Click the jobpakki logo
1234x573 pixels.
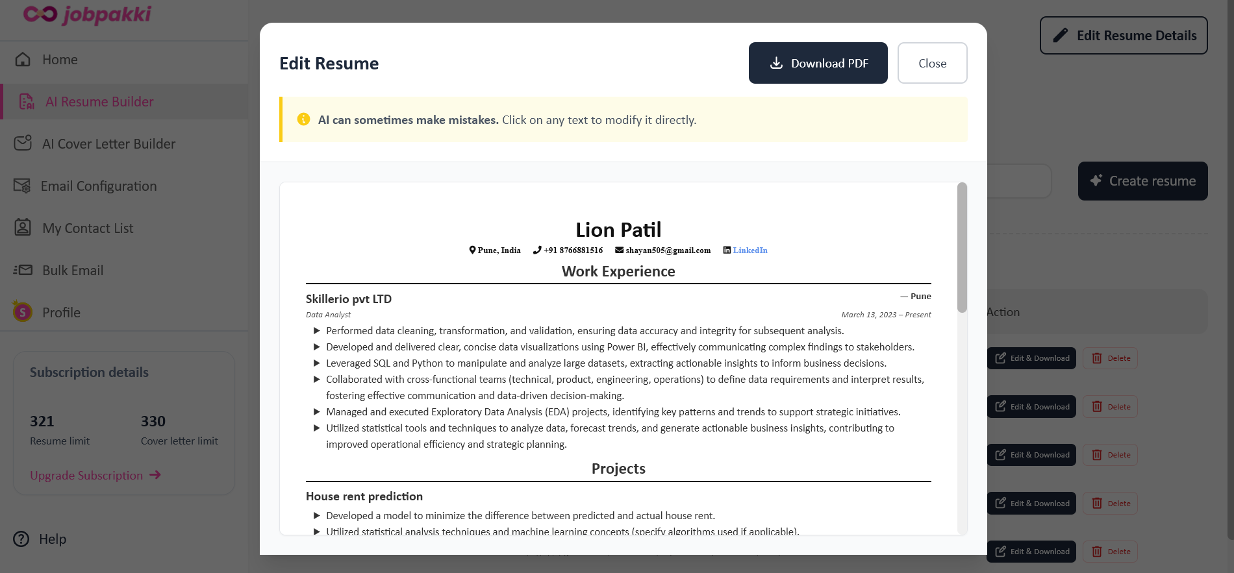(x=87, y=14)
